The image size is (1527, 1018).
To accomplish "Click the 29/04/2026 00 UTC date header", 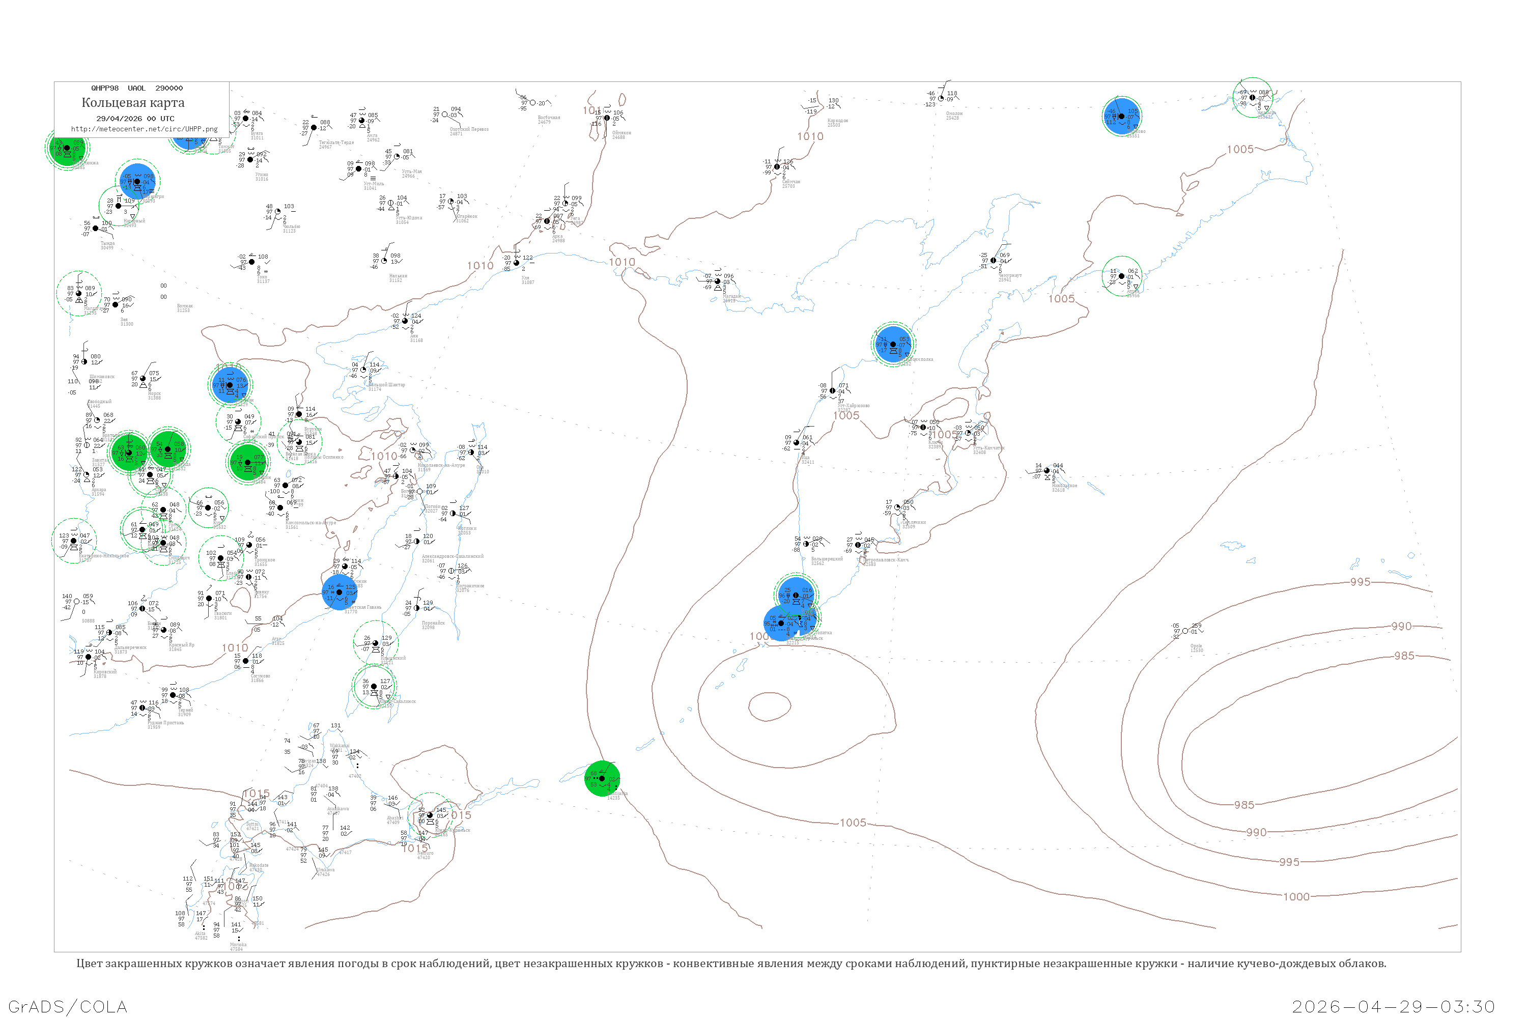I will click(135, 119).
